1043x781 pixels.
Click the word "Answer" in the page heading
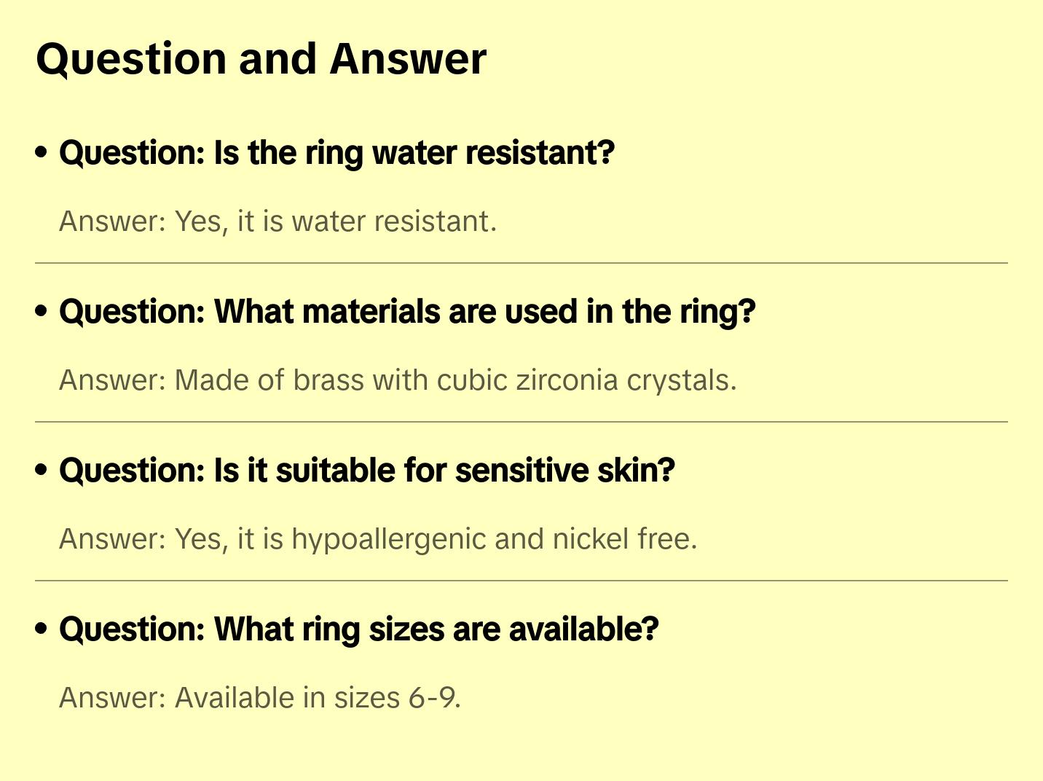[408, 59]
